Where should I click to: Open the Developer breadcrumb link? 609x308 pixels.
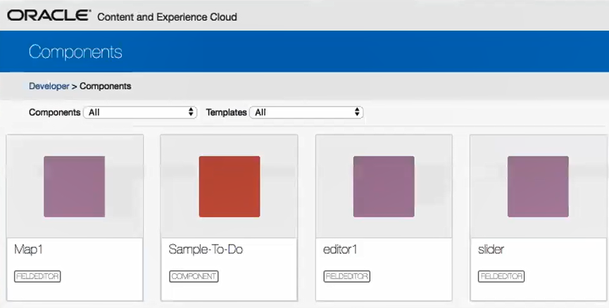coord(49,86)
